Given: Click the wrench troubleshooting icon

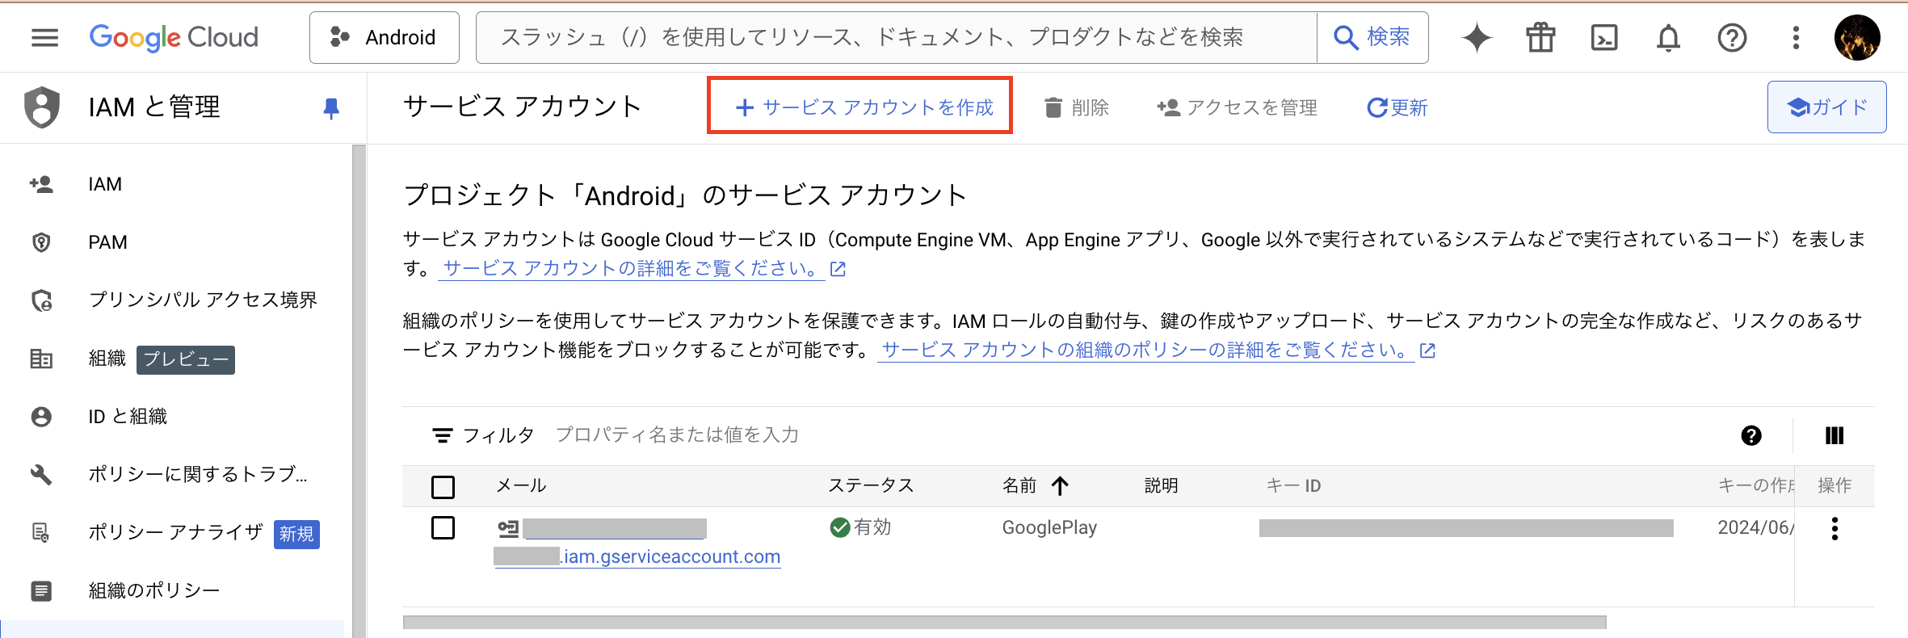Looking at the screenshot, I should point(41,475).
